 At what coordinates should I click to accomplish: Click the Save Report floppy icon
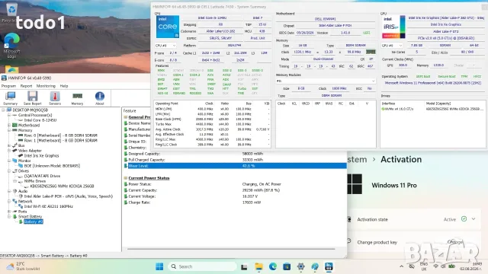point(32,98)
